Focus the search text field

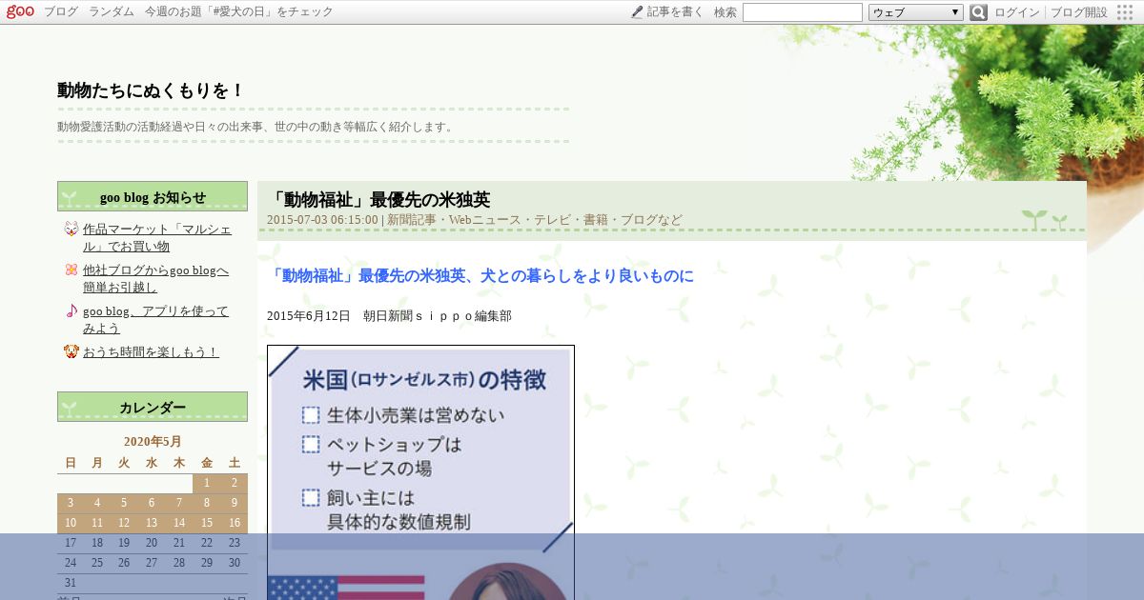803,12
